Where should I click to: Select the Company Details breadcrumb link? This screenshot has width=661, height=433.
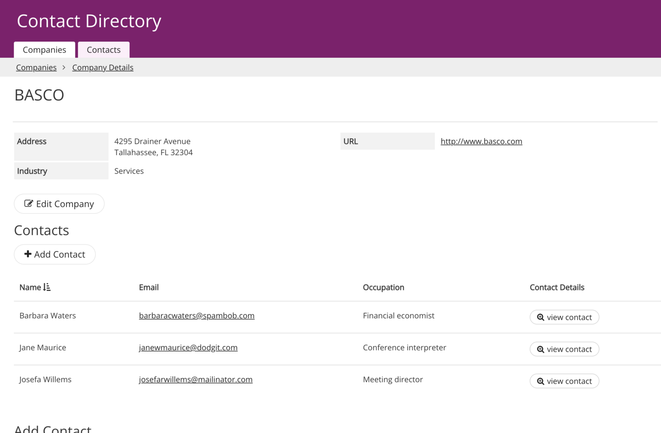click(x=103, y=67)
